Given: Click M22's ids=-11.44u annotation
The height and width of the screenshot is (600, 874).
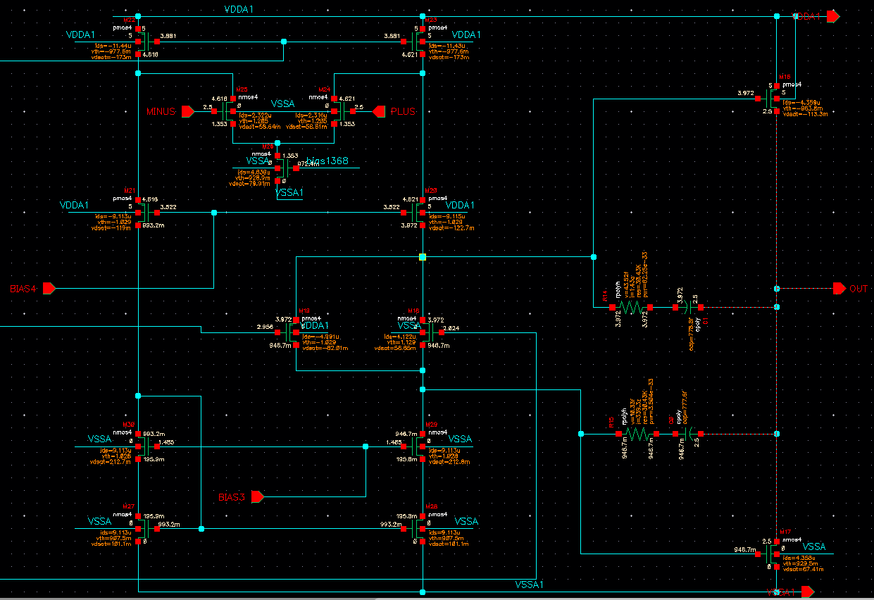Looking at the screenshot, I should click(x=113, y=45).
